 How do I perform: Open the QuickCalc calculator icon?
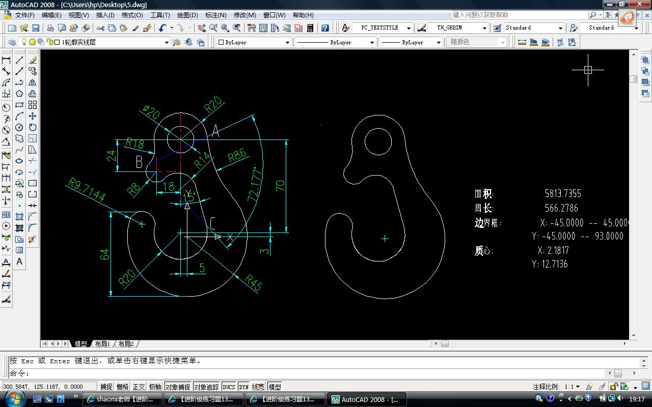[x=310, y=28]
